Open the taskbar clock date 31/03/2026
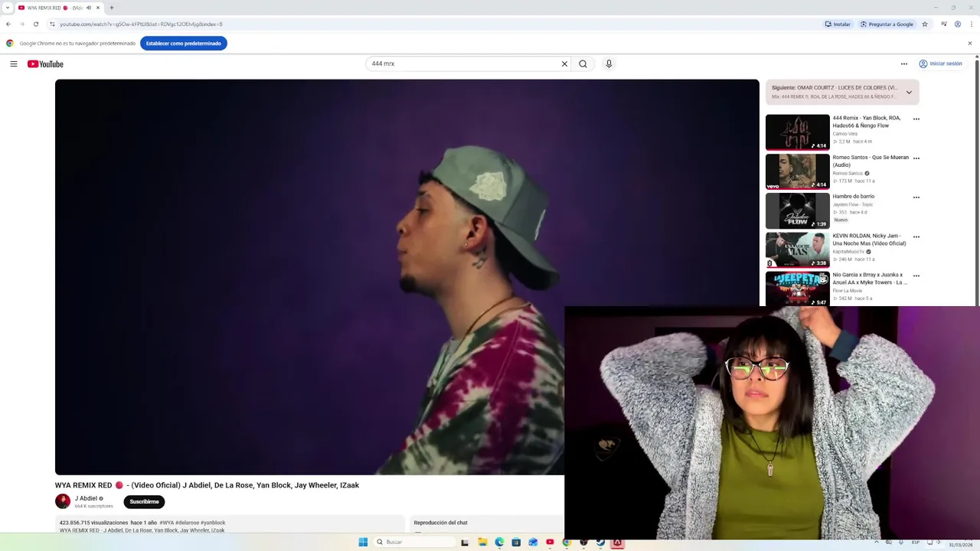The width and height of the screenshot is (980, 551). pyautogui.click(x=959, y=545)
